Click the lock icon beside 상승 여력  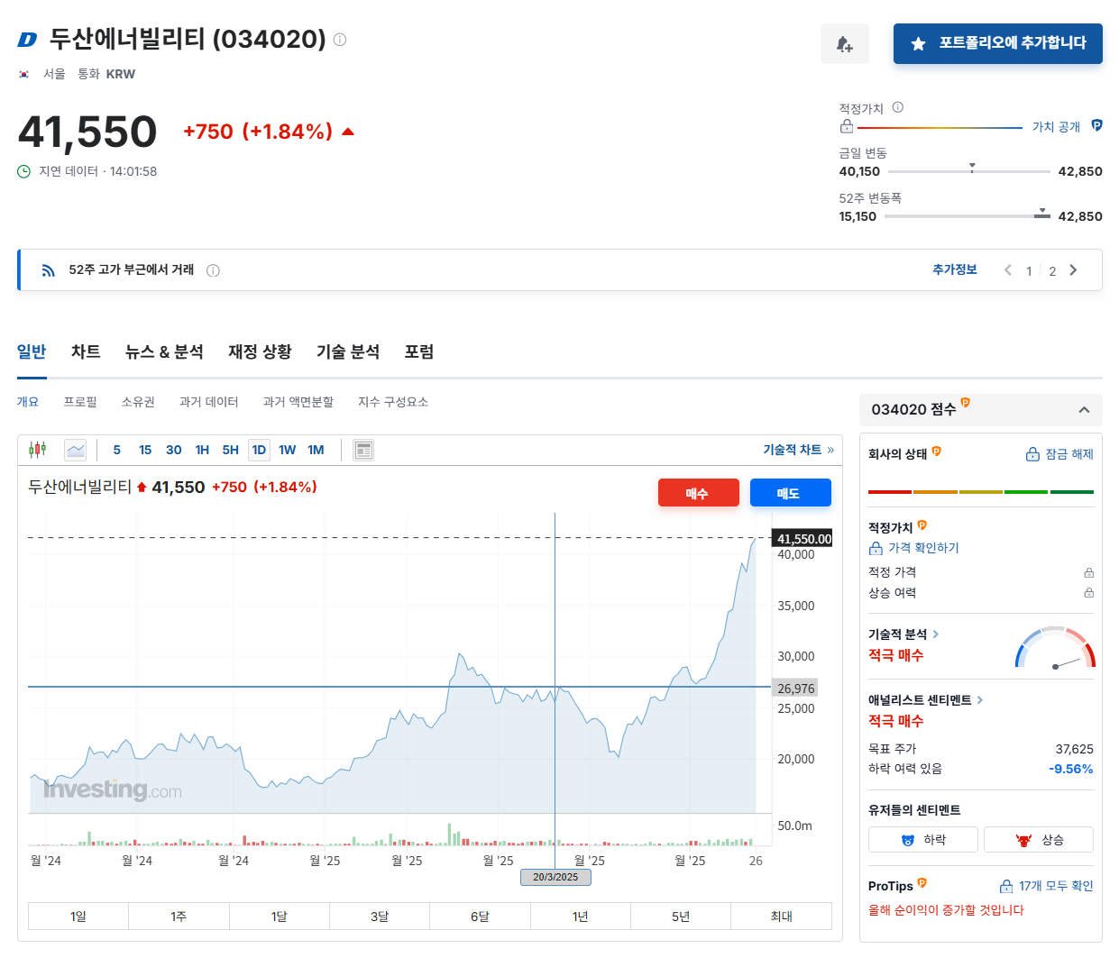(x=1089, y=593)
